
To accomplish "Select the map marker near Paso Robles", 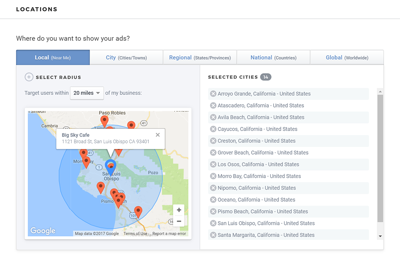I will [104, 120].
